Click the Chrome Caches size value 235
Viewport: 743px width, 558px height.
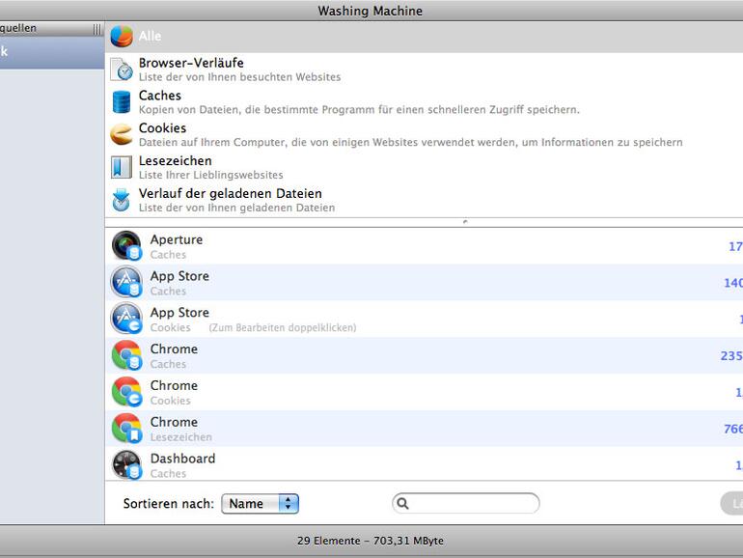[731, 355]
